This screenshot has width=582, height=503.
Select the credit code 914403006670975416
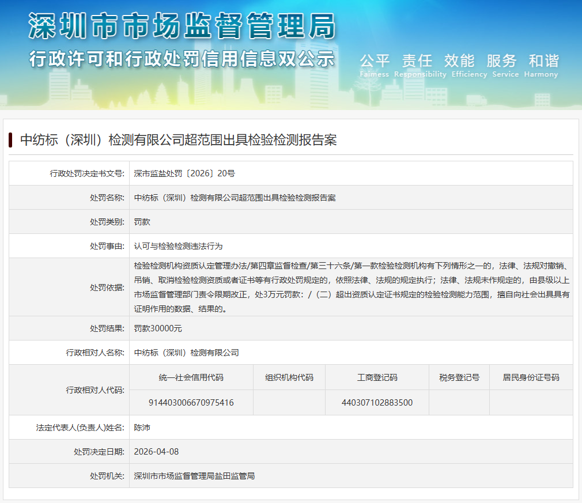pos(191,402)
